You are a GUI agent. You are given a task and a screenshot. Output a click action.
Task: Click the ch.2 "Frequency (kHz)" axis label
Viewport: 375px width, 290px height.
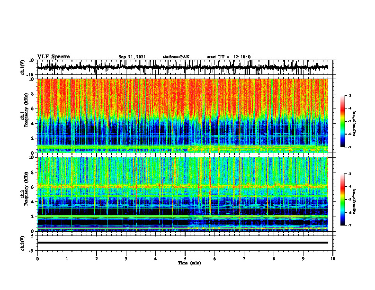(26, 189)
